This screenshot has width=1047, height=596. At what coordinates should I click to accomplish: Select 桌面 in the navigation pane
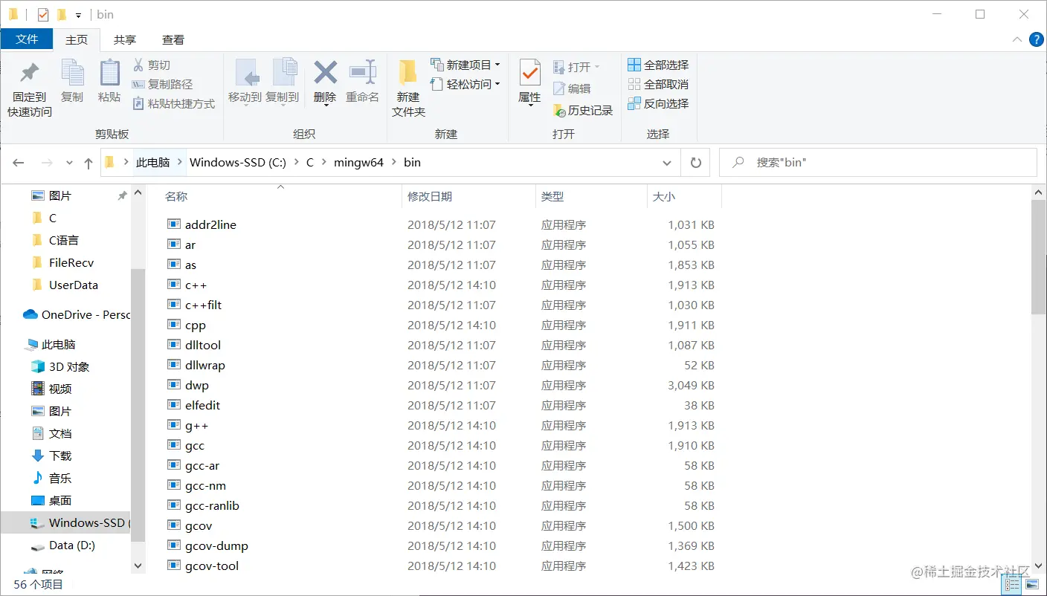point(51,500)
